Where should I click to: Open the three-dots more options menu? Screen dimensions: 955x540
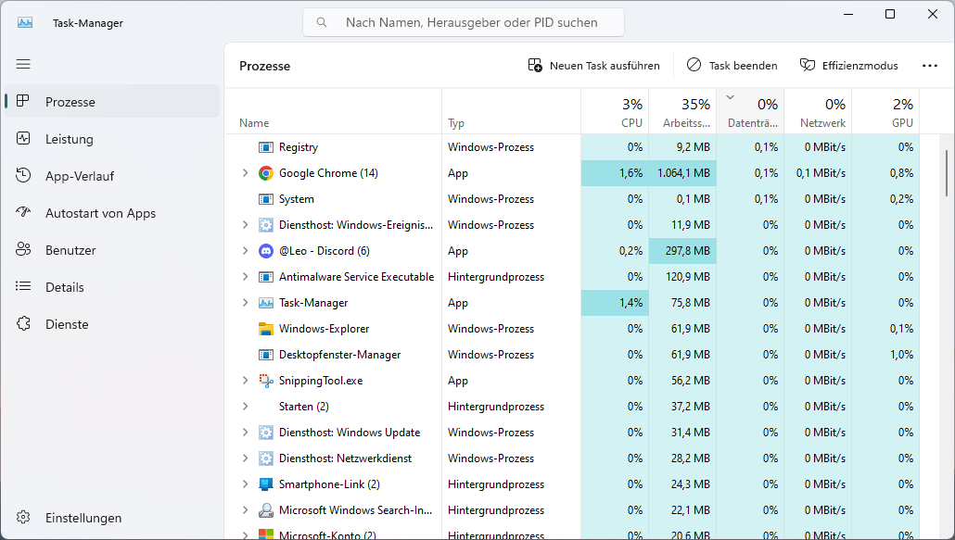[930, 66]
